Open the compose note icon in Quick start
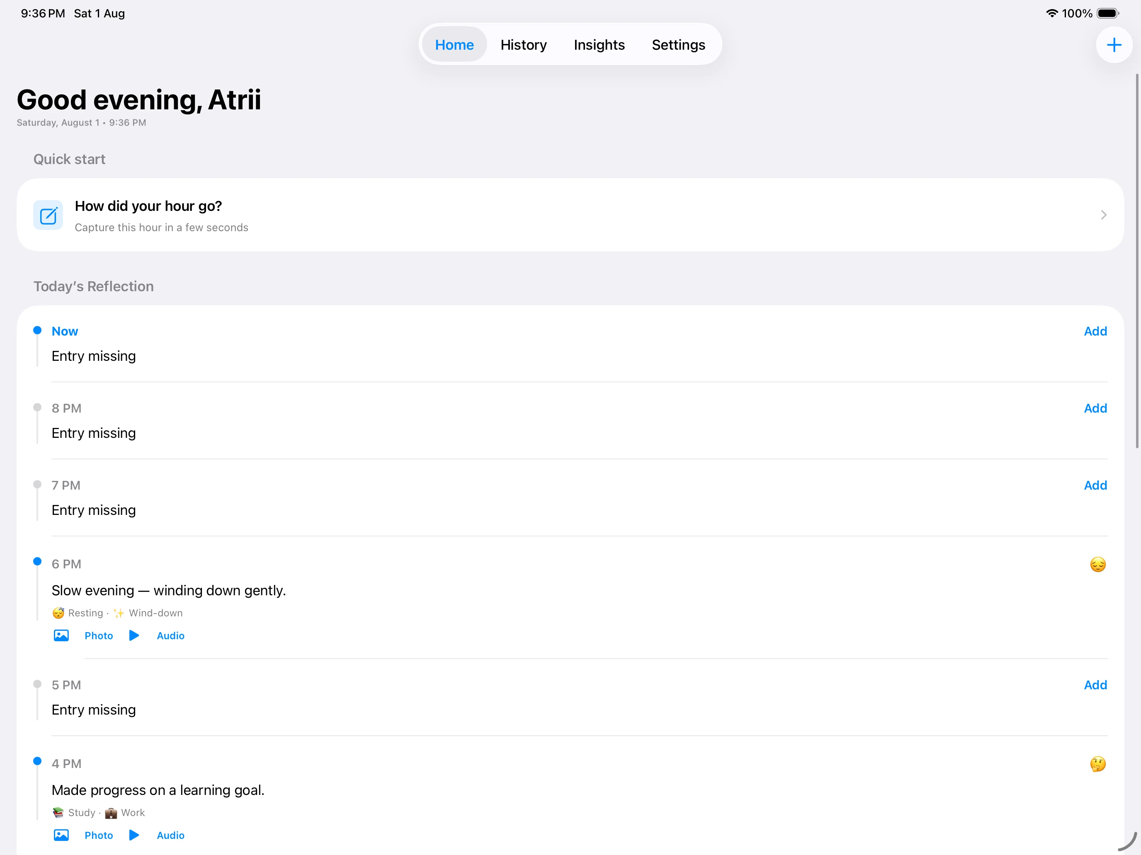The image size is (1141, 855). (x=48, y=215)
